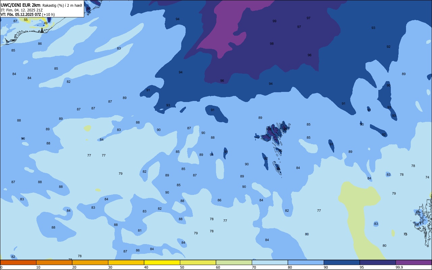
Task: Pick the 80–90 medium blue legend swatch
Action: point(306,262)
